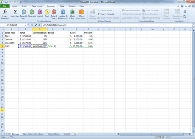Open Lookup & Reference functions
The width and height of the screenshot is (195, 139).
pos(63,14)
